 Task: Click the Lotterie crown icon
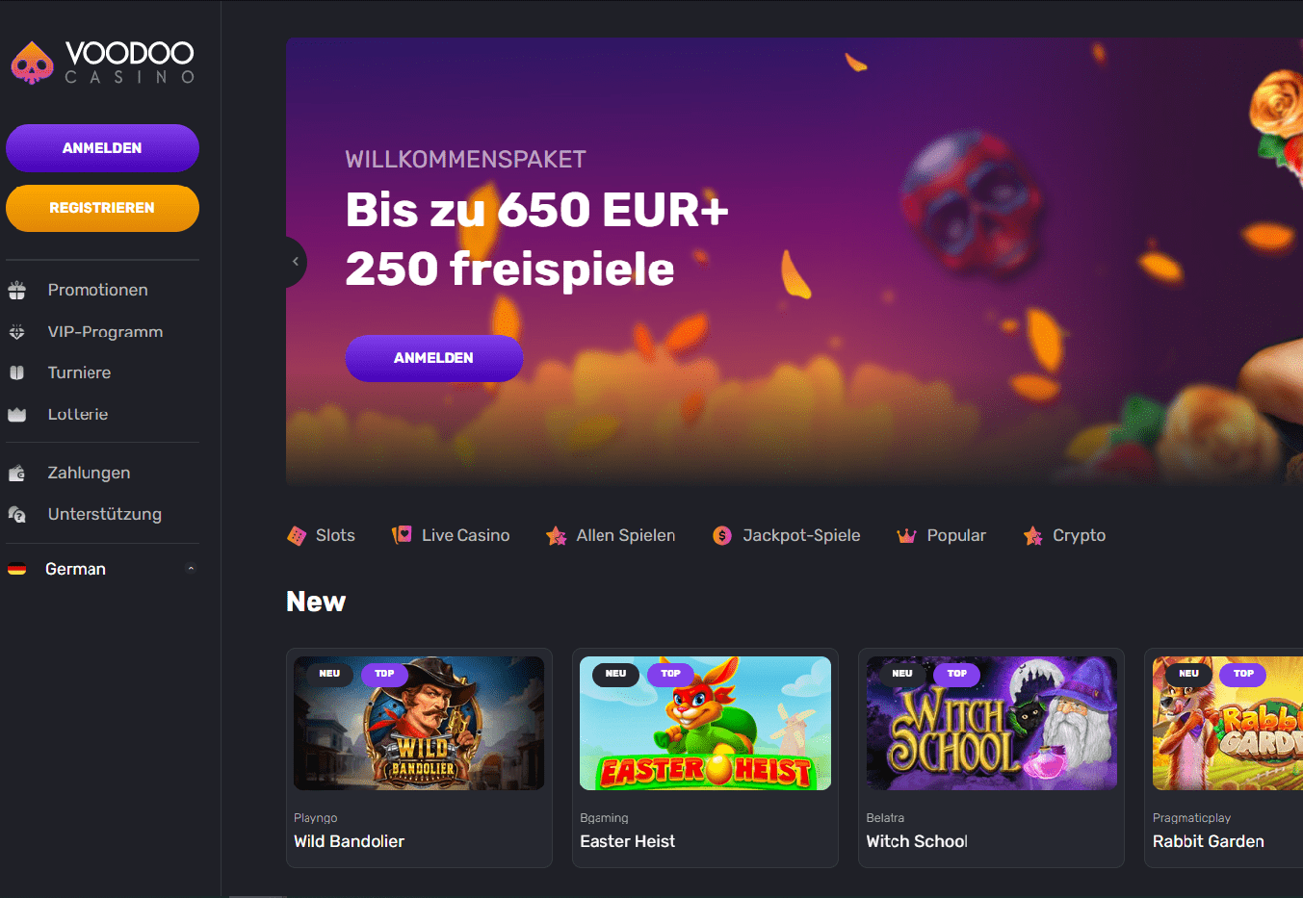17,415
